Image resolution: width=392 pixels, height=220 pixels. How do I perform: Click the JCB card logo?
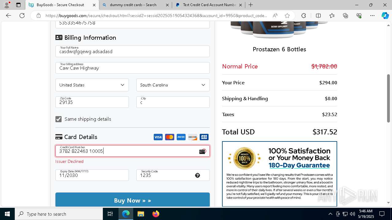204,137
